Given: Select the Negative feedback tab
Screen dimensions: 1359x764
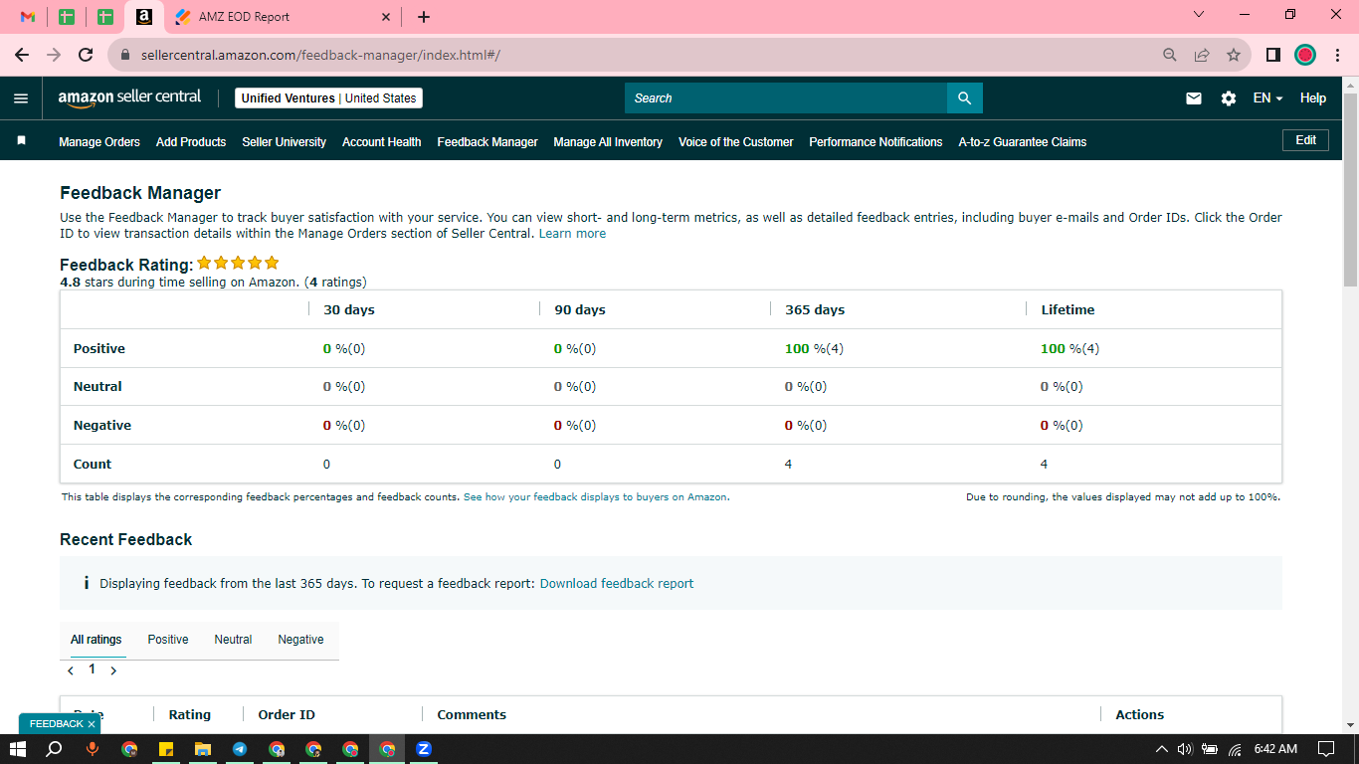Looking at the screenshot, I should (300, 640).
